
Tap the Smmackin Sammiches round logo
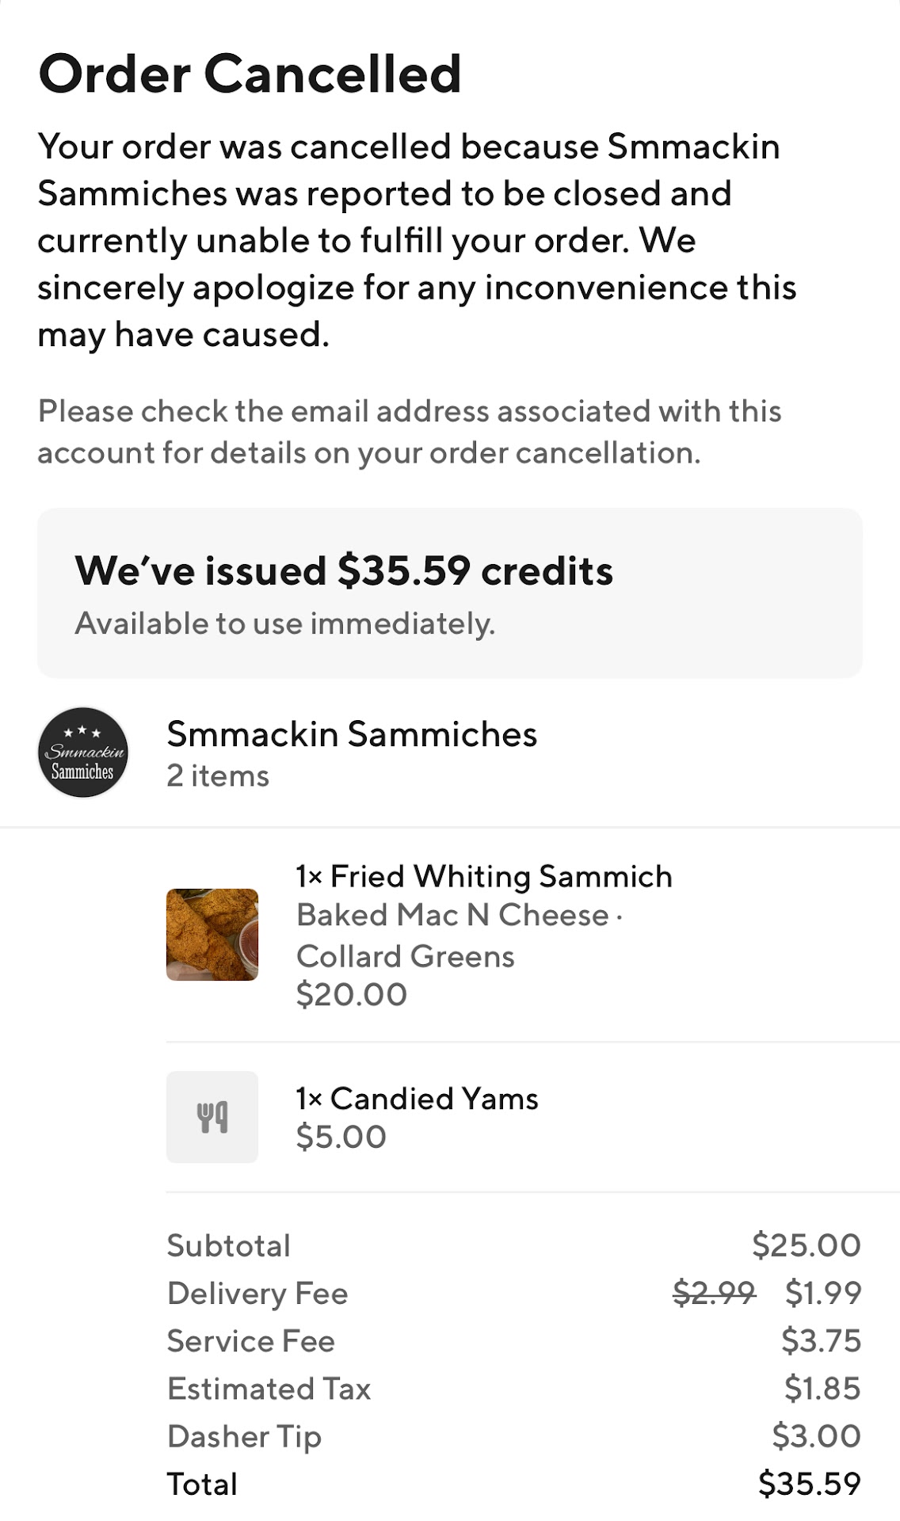pyautogui.click(x=83, y=752)
